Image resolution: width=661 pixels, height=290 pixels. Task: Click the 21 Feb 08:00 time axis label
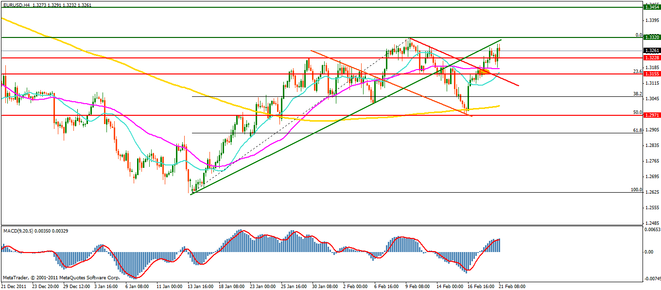pyautogui.click(x=512, y=287)
